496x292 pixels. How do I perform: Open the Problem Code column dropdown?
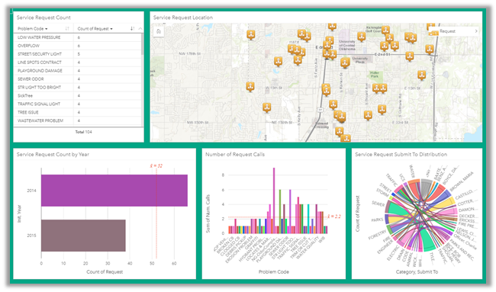click(47, 29)
